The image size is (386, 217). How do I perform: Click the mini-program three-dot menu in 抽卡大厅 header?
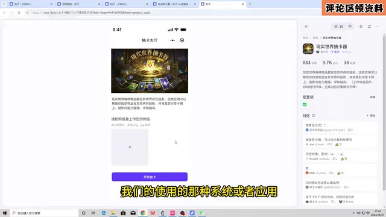(172, 40)
